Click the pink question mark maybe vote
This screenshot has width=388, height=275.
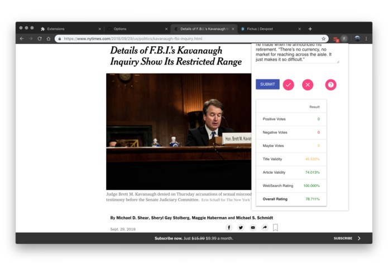point(330,85)
